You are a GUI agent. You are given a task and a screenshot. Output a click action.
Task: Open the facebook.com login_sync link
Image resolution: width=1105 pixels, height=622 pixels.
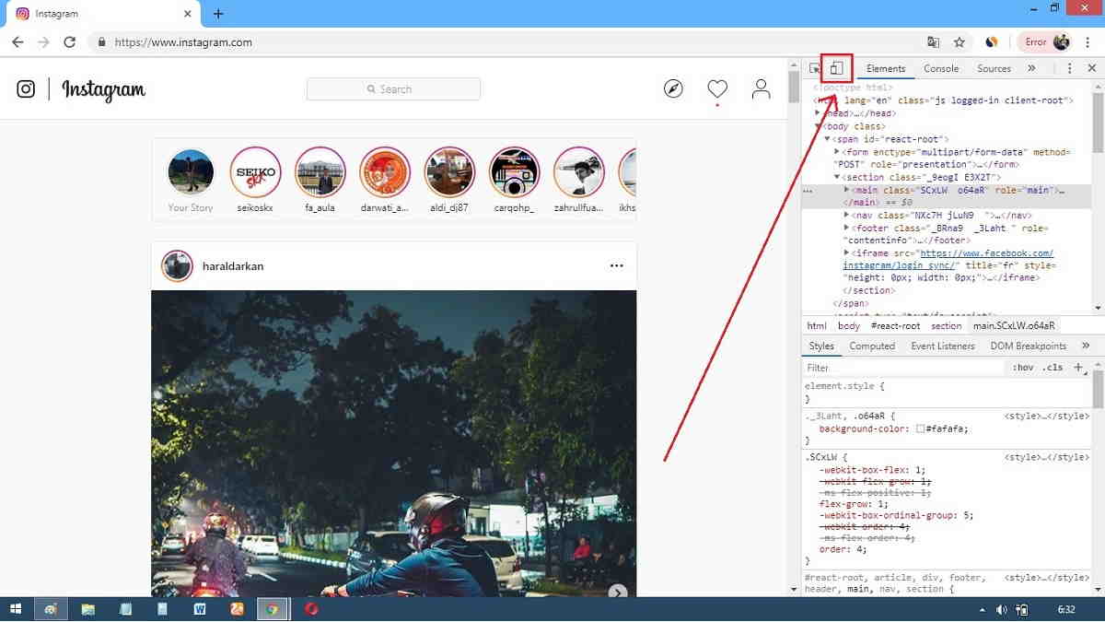pos(949,259)
